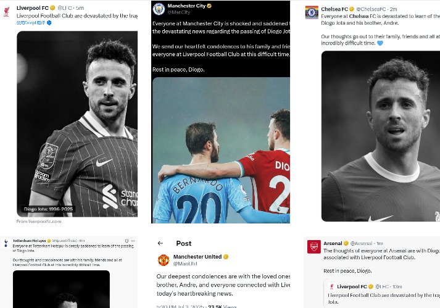The image size is (440, 308).
Task: Go back using the arrow beside Post
Action: (x=160, y=243)
